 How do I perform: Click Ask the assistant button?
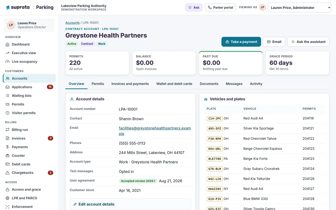pos(308,42)
